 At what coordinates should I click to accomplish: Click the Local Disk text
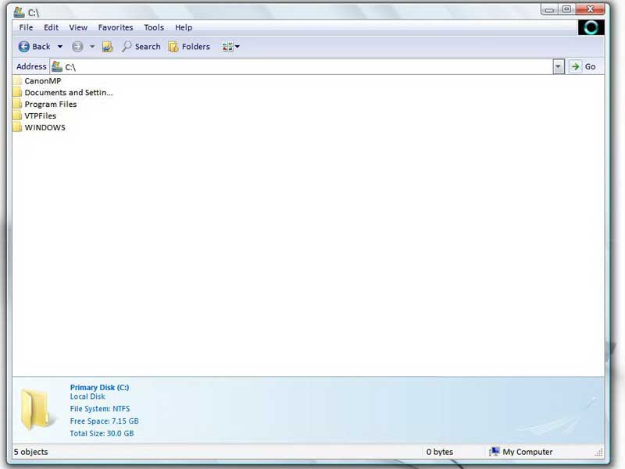pos(87,396)
